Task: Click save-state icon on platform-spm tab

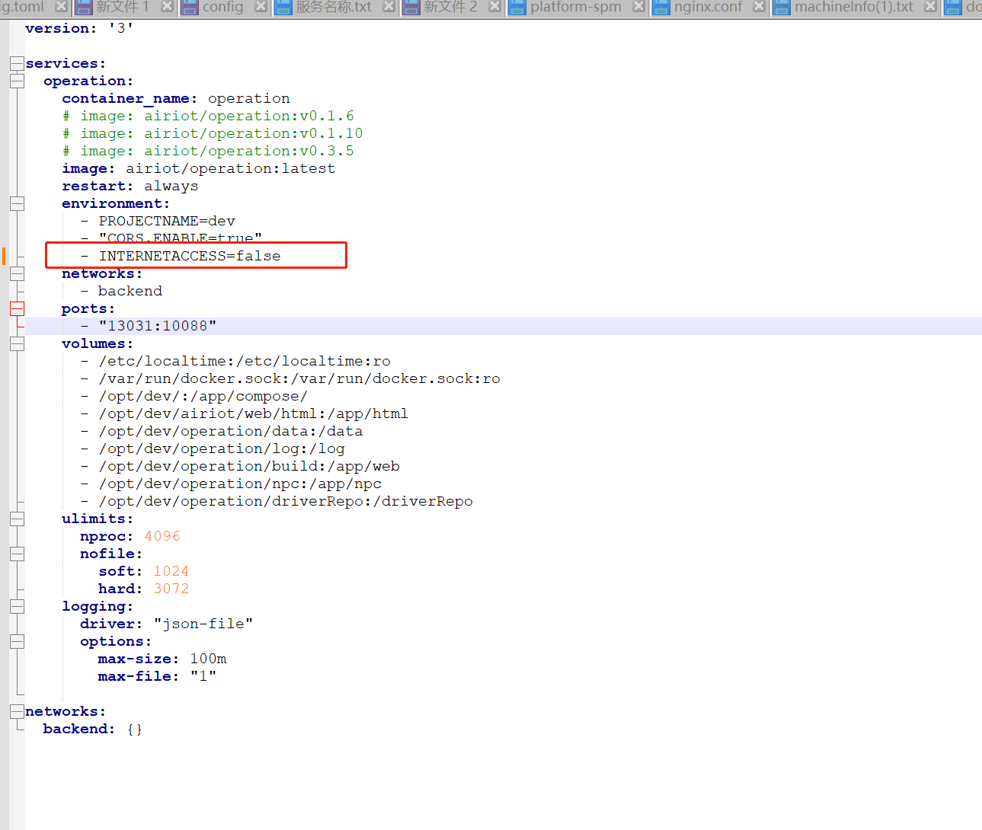Action: pos(517,8)
